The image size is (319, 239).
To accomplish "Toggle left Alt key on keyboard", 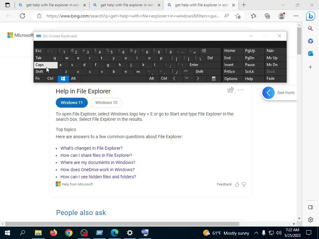I will tap(75, 79).
